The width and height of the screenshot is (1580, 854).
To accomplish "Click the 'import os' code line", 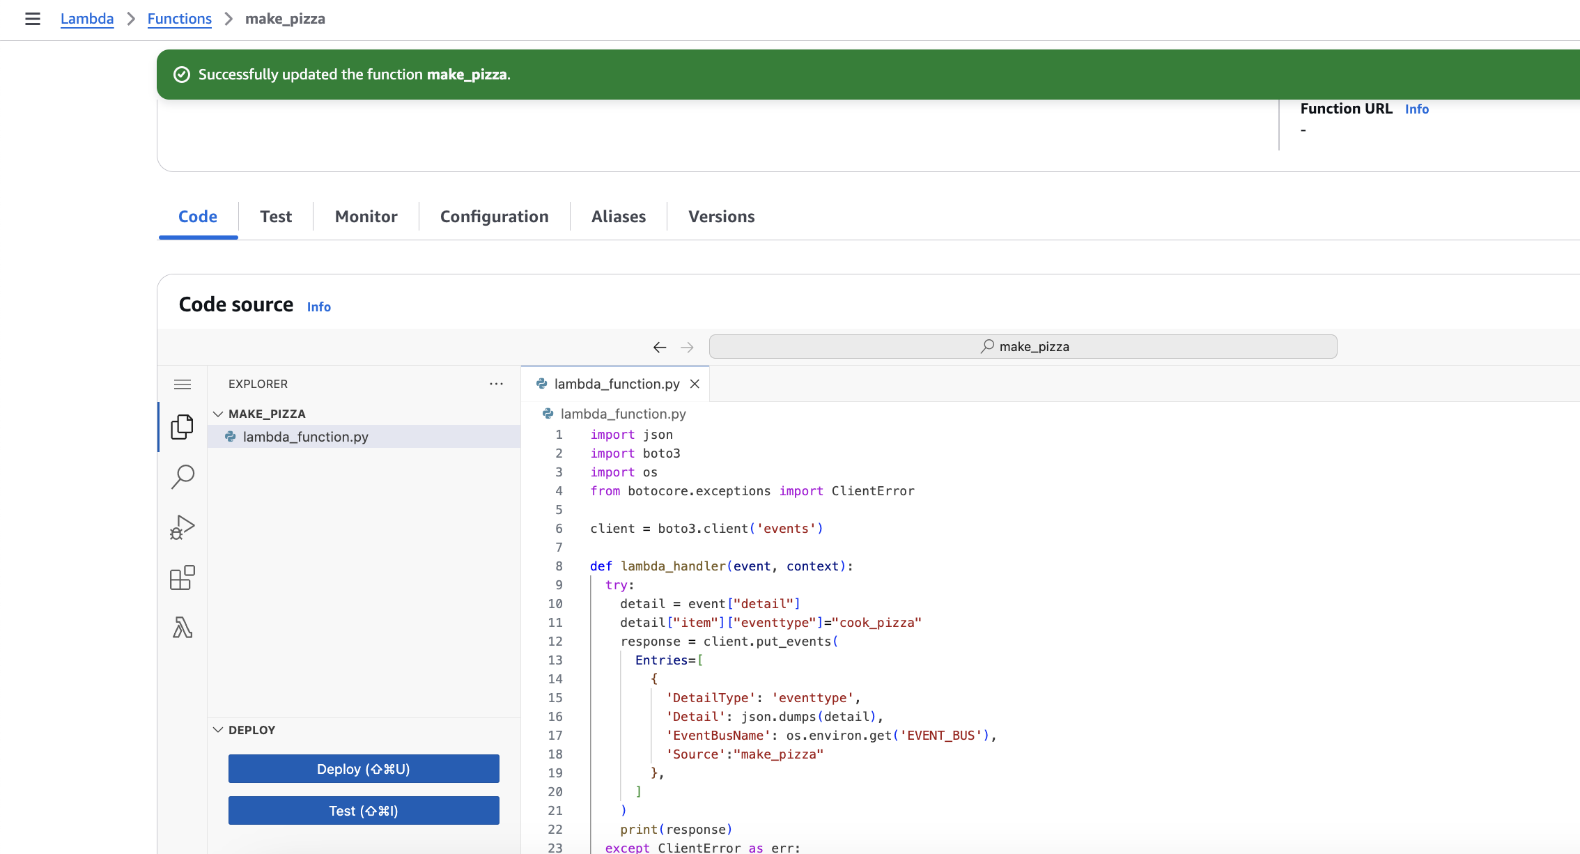I will point(624,472).
